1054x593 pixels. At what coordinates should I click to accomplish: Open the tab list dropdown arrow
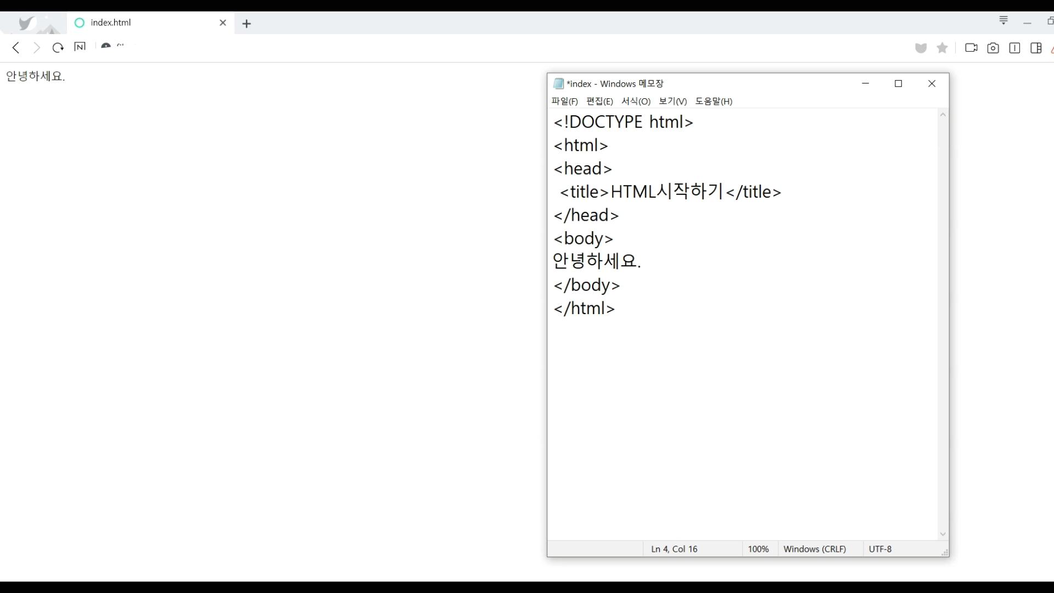click(x=1003, y=21)
